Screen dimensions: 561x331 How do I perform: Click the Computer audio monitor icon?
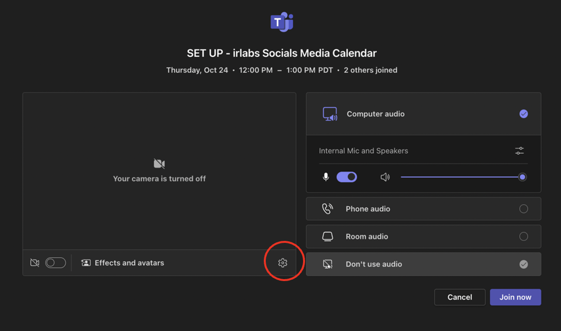click(x=330, y=114)
